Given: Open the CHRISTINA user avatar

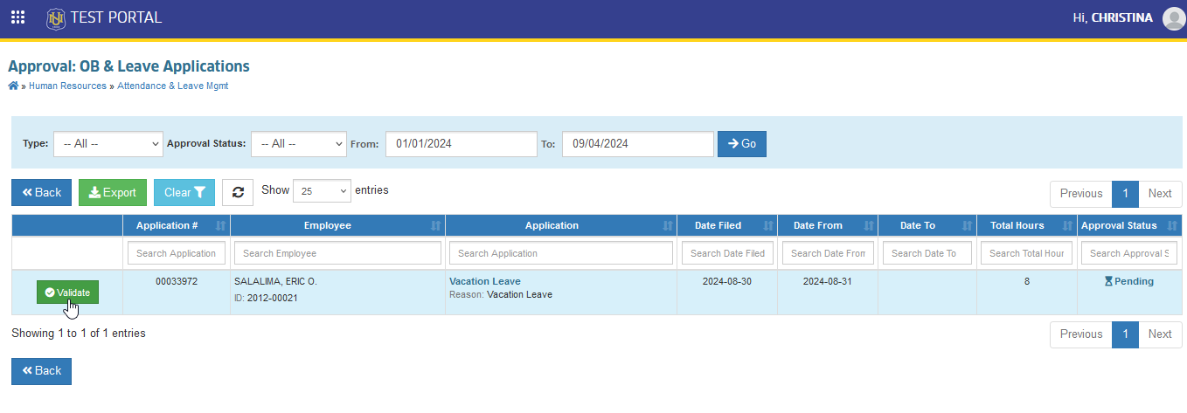Looking at the screenshot, I should [x=1174, y=18].
